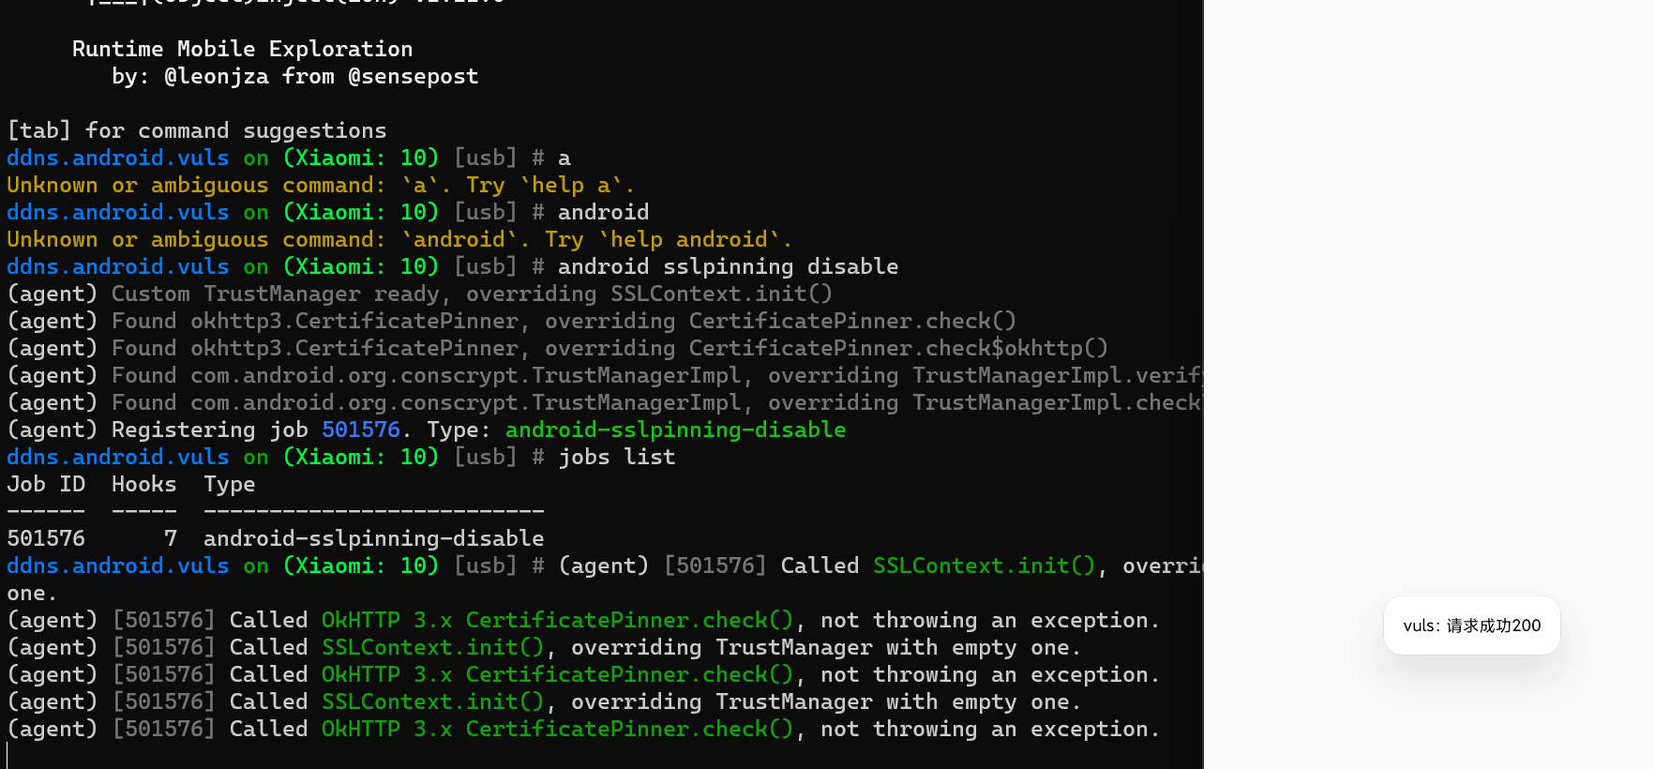1655x769 pixels.
Task: Click the "help a" suggestion in the warning
Action: click(x=571, y=185)
